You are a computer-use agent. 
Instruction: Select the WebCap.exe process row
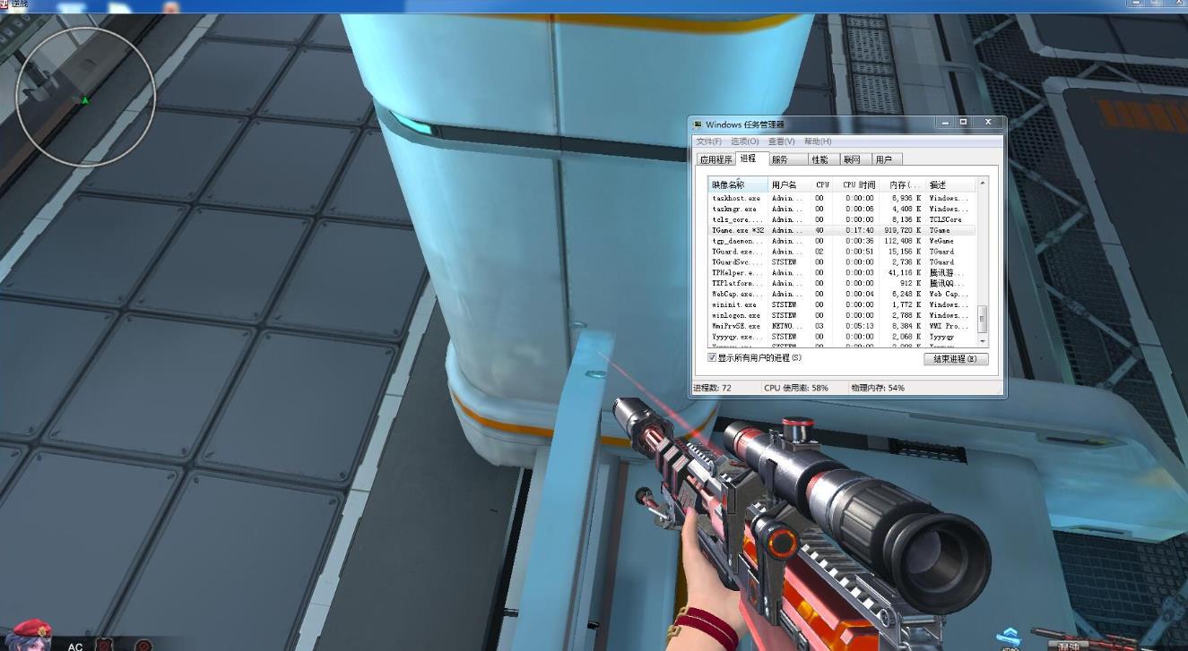point(843,294)
